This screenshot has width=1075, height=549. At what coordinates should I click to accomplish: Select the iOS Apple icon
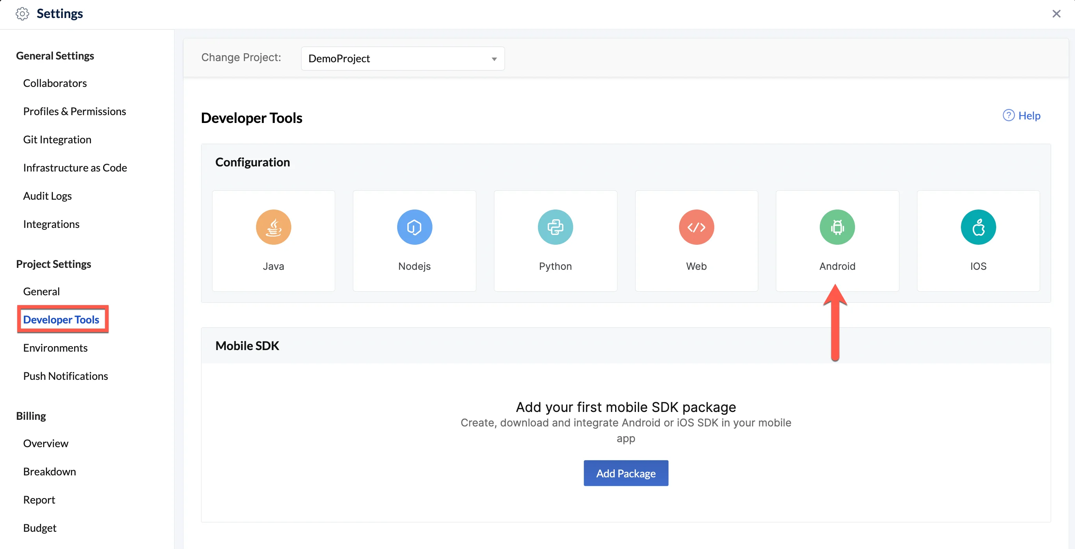click(978, 227)
